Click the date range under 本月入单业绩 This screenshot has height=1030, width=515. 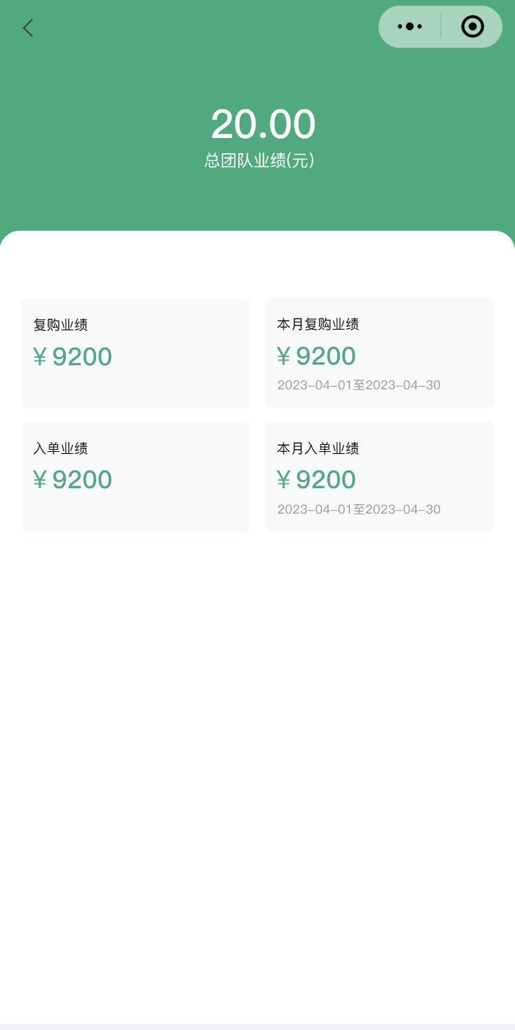359,510
